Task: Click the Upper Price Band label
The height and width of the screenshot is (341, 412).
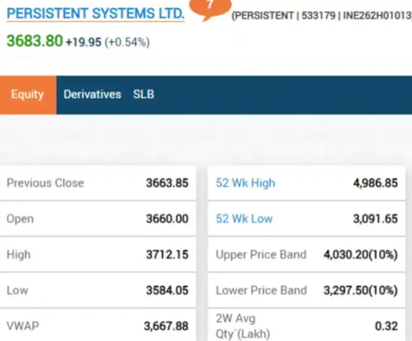Action: pyautogui.click(x=261, y=254)
